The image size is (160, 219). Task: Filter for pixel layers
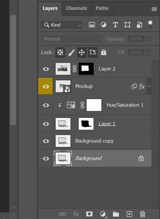[92, 25]
